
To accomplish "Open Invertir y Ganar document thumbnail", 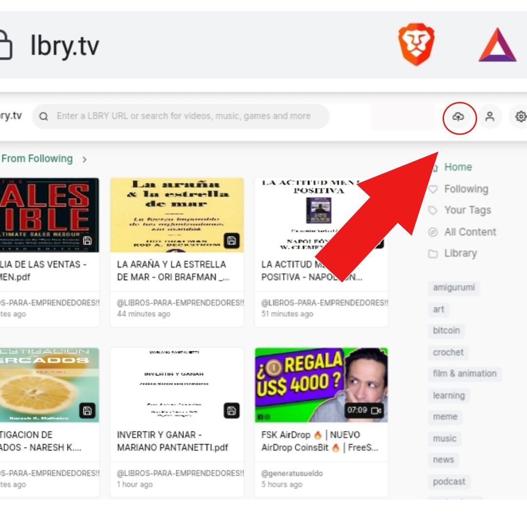I will pyautogui.click(x=177, y=385).
